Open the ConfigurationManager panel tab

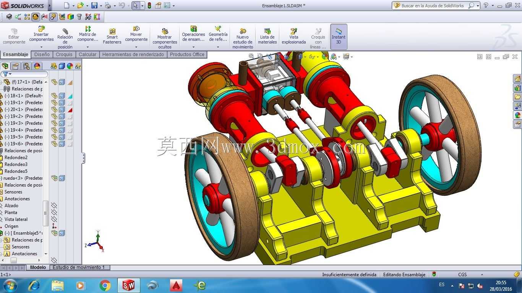tap(26, 66)
